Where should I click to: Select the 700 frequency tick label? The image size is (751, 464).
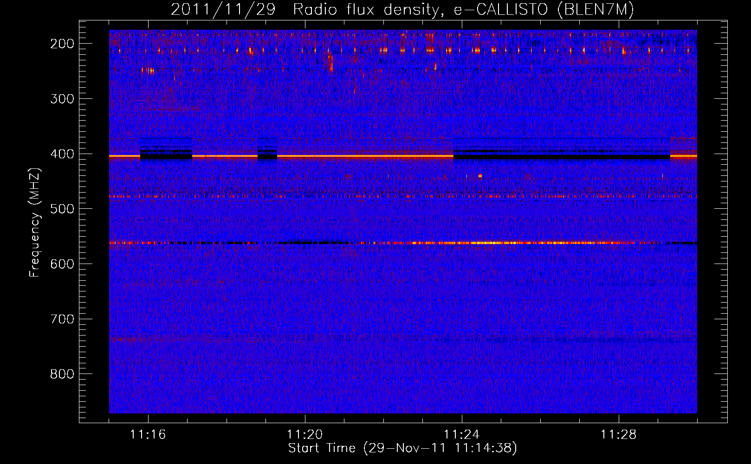click(x=62, y=319)
